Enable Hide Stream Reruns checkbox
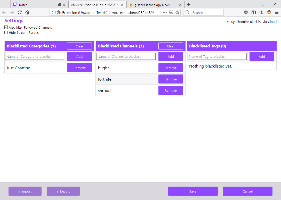The image size is (281, 200). [6, 32]
